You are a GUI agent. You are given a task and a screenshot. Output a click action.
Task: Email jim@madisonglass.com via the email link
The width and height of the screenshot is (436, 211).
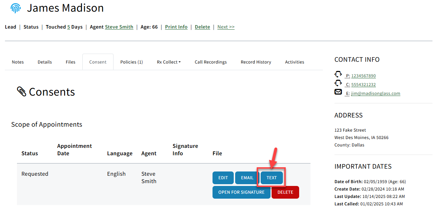pos(376,93)
